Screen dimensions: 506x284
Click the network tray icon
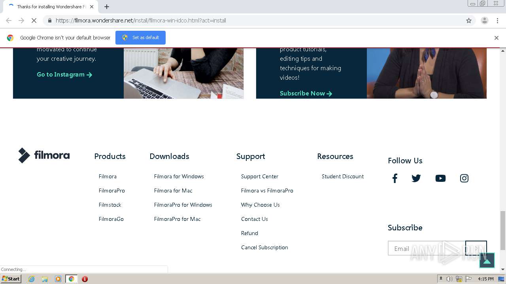[x=459, y=279]
